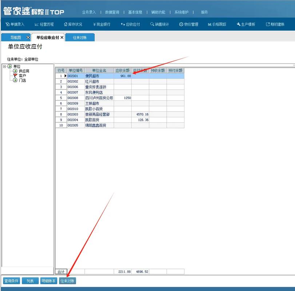Open 库存状况 toolbar item
Screen dimensions: 295x291
pos(73,24)
